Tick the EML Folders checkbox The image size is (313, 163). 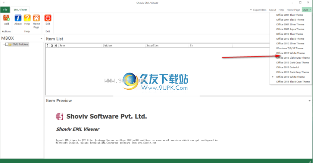(7, 44)
